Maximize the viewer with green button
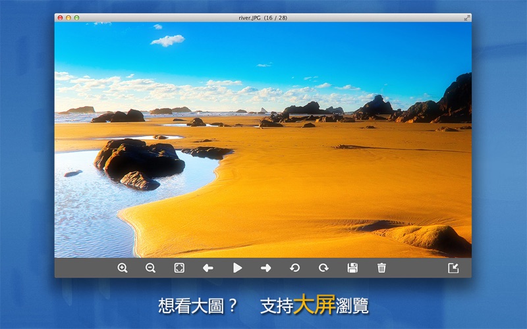 coord(76,18)
